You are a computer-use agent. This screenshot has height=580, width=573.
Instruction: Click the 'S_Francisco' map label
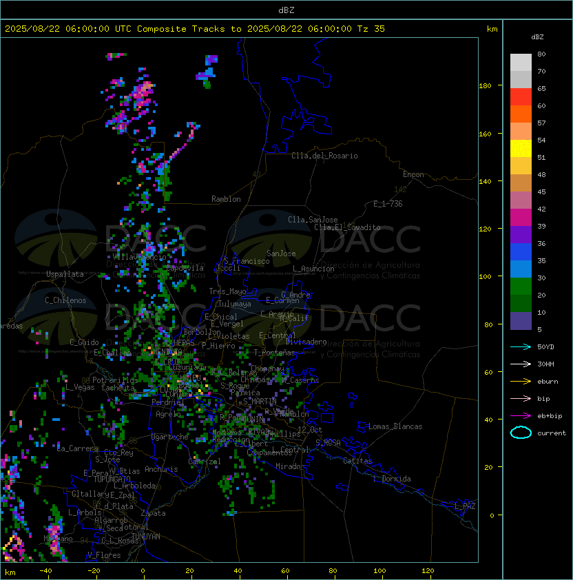tap(247, 261)
